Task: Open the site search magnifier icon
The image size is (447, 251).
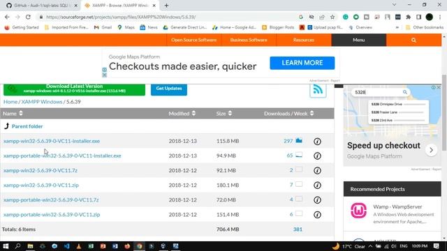Action: 413,40
